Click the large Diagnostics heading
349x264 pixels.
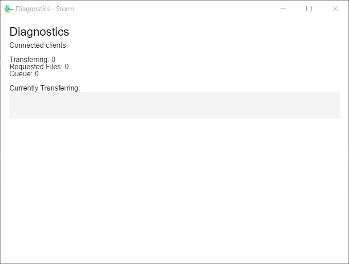[39, 32]
